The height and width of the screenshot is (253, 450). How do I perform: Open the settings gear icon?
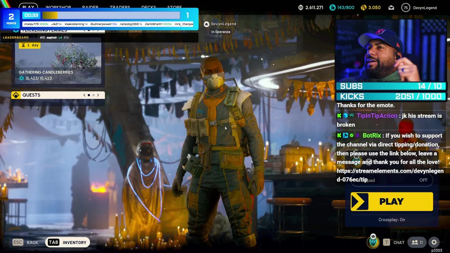[x=434, y=242]
